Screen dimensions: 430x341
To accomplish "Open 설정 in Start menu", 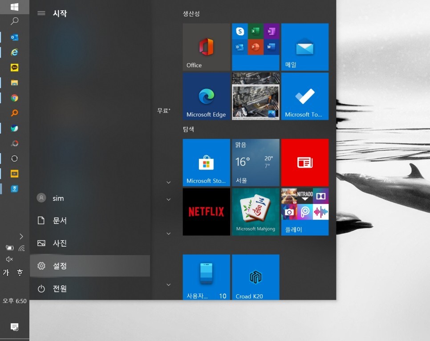I will (90, 266).
